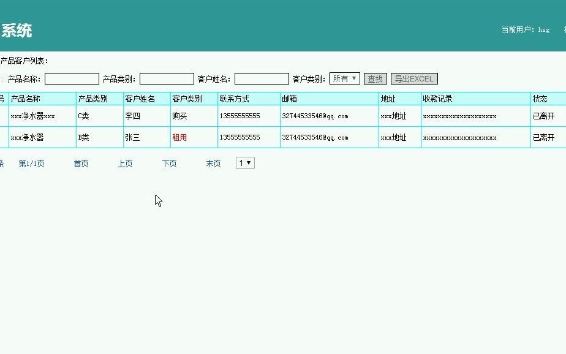The image size is (566, 354).
Task: Select 末页 to jump to last page
Action: coord(213,164)
